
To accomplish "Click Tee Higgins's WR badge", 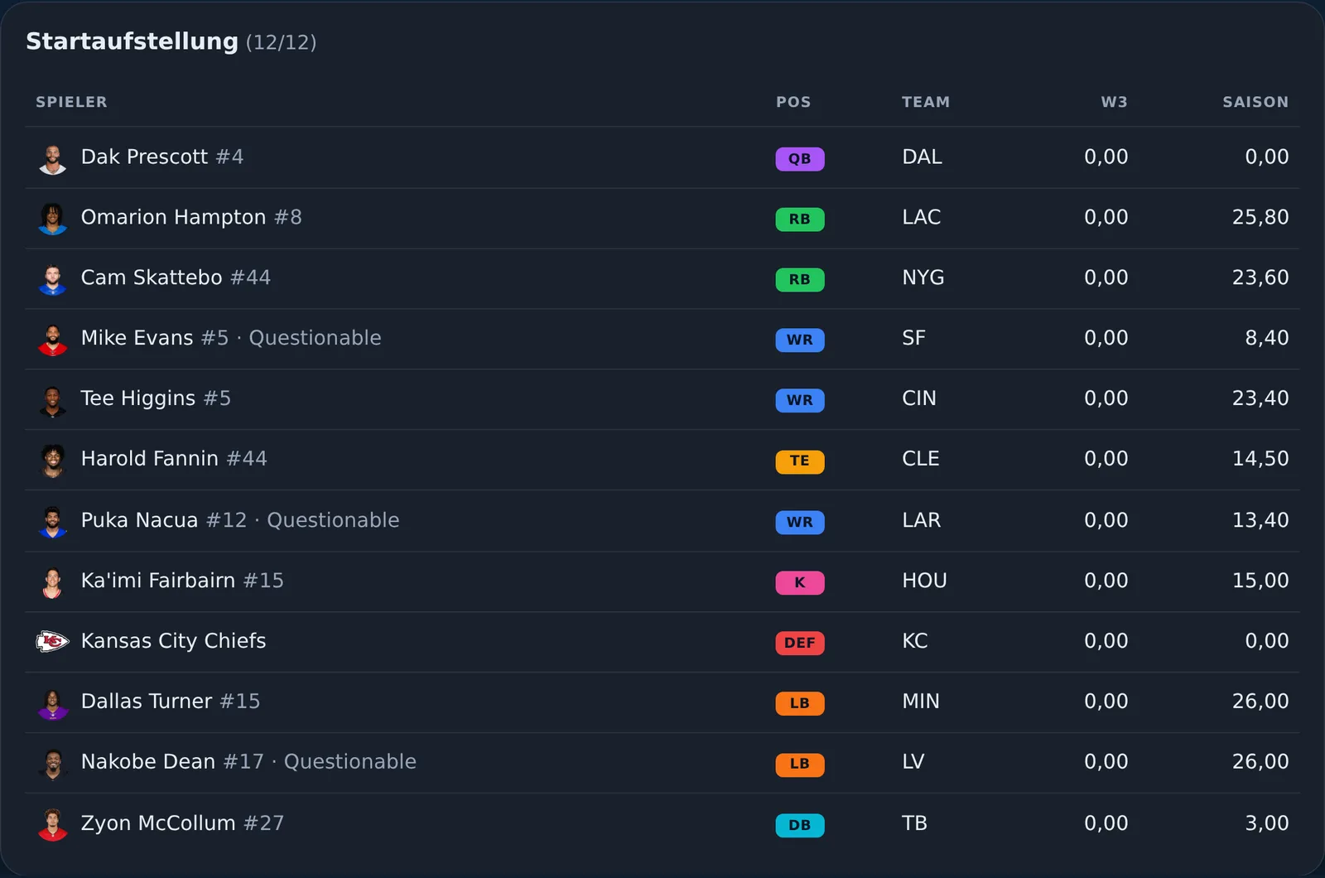I will click(x=800, y=400).
